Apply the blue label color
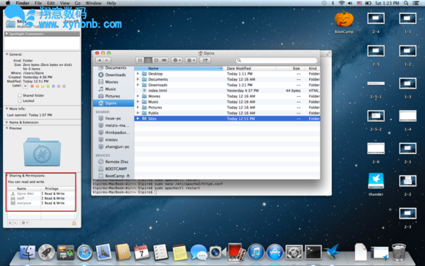Screen dimensions: 425x266 pos(53,86)
